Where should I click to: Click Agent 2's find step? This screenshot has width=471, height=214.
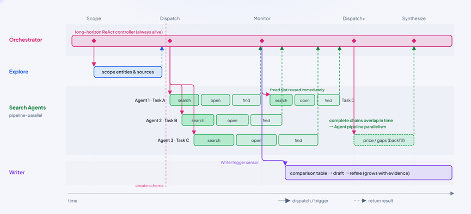[266, 120]
